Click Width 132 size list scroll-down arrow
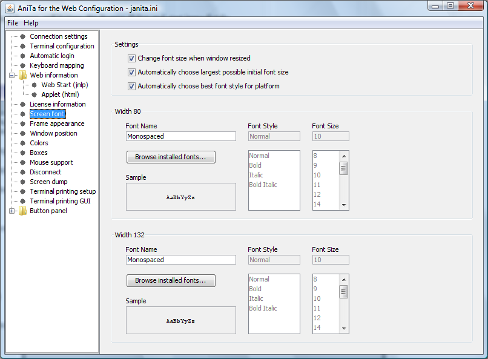The image size is (488, 359). tap(344, 329)
